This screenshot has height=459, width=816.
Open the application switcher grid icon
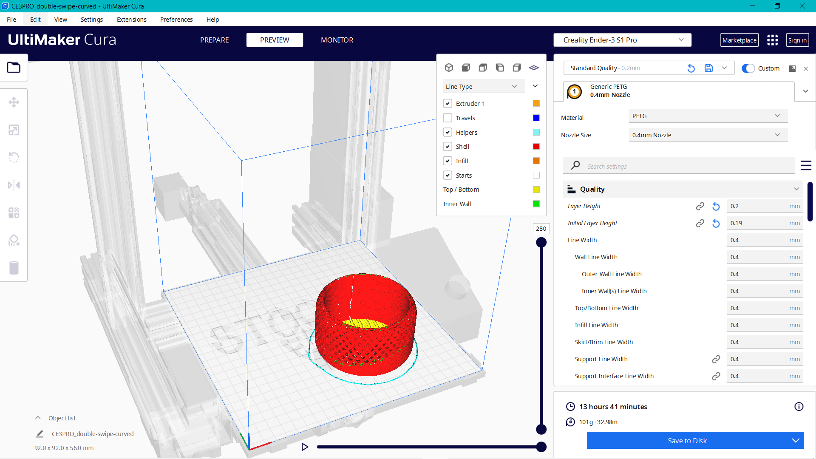pyautogui.click(x=772, y=40)
